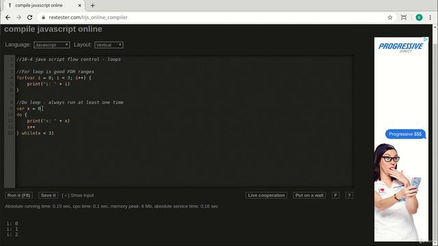Click the question mark help button
The image size is (438, 246).
click(349, 195)
